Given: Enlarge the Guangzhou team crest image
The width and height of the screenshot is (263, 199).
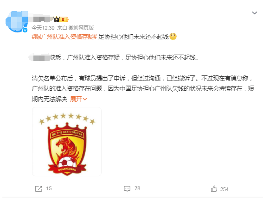Looking at the screenshot, I should click(67, 142).
